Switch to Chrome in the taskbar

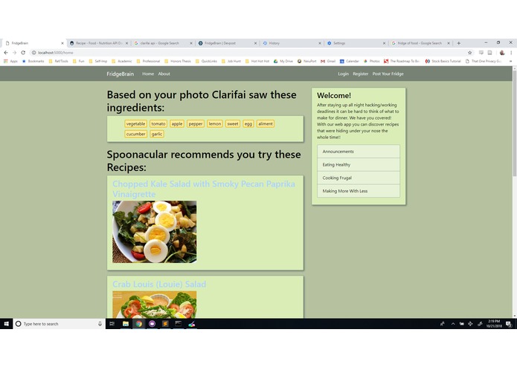[x=139, y=324]
